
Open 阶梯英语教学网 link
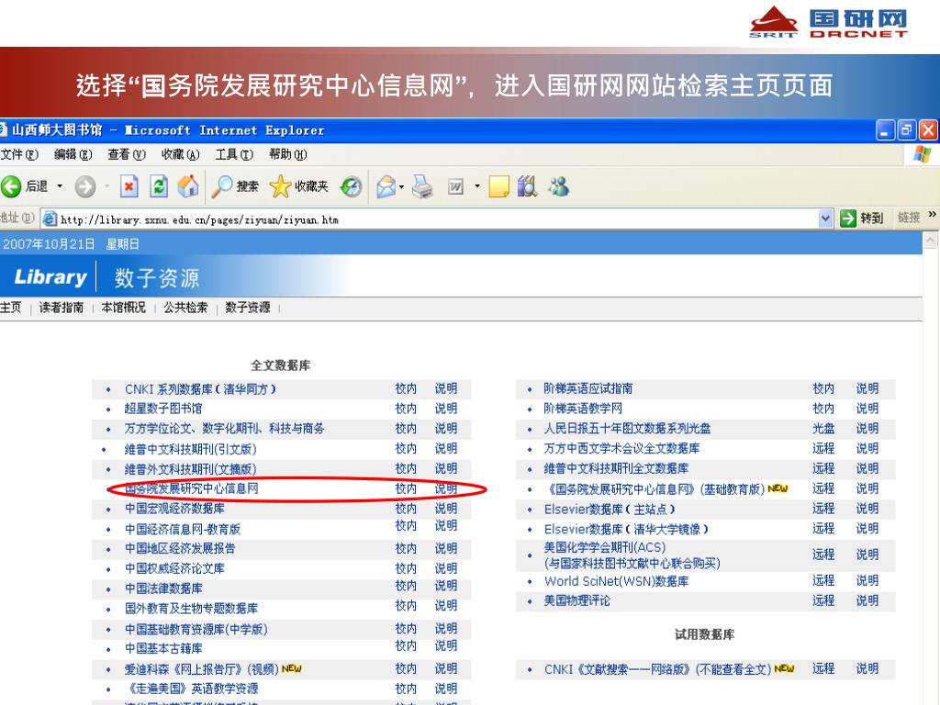tap(583, 408)
